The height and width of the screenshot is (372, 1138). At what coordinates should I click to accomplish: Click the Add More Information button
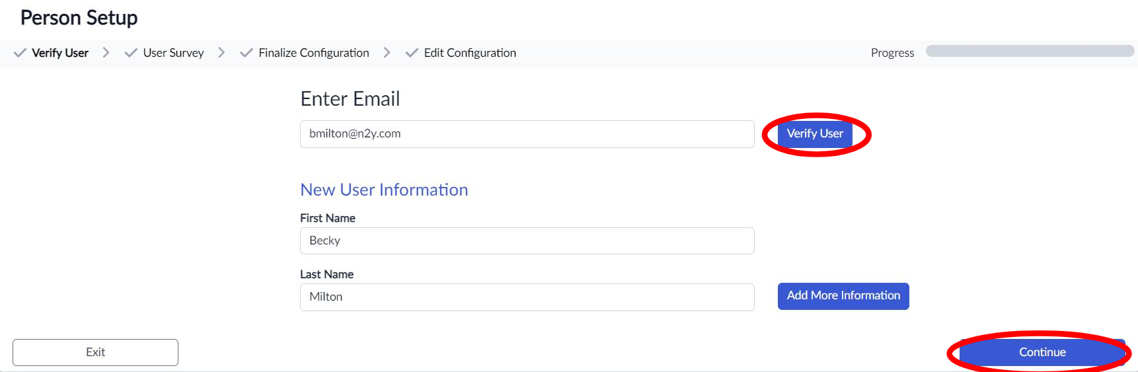(843, 296)
